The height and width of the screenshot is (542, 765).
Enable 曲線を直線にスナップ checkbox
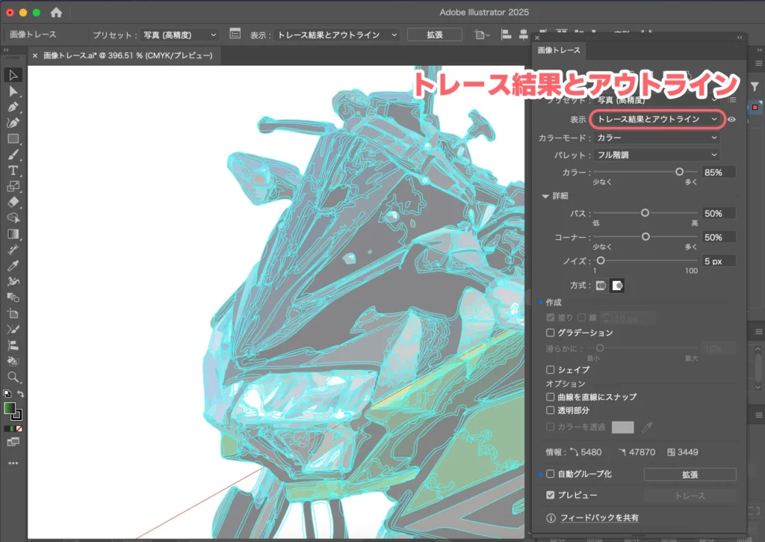click(x=551, y=397)
